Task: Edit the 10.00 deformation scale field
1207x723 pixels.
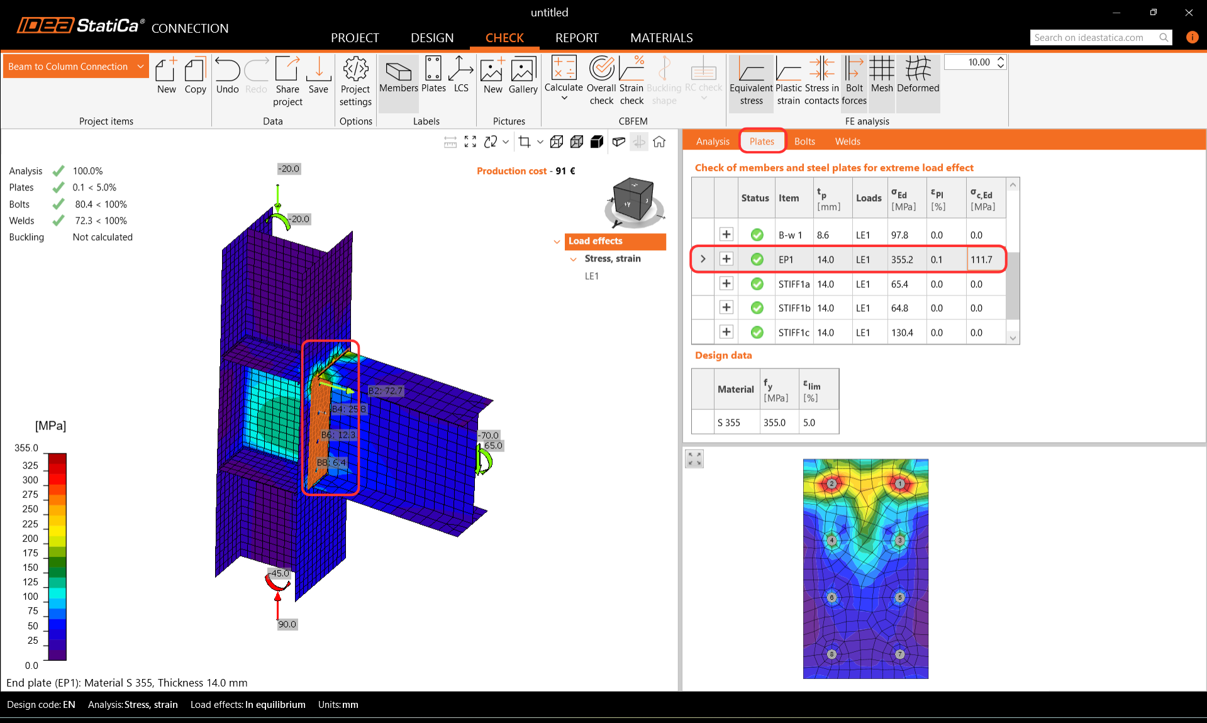Action: click(970, 62)
